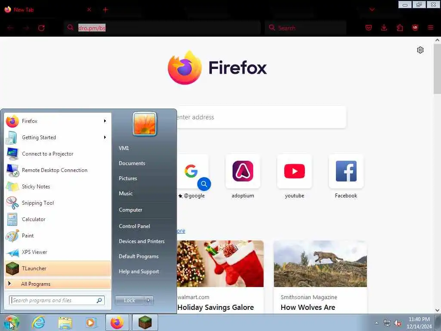Image resolution: width=441 pixels, height=331 pixels.
Task: Open Windows Media Player on taskbar
Action: [x=90, y=322]
